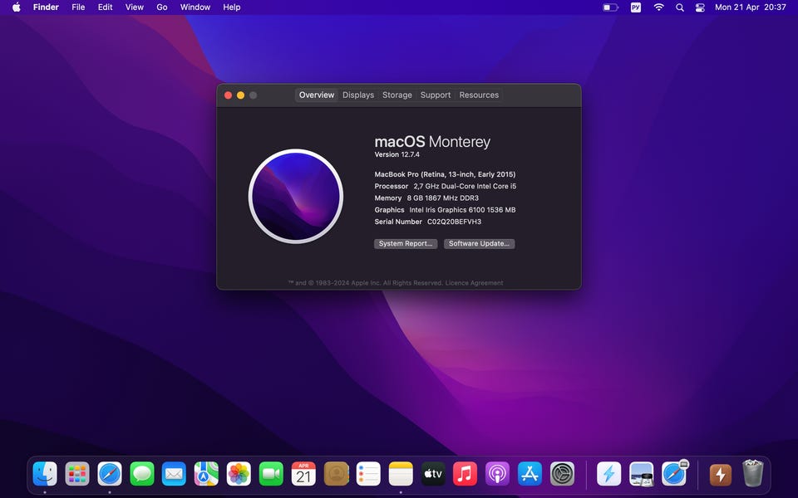
Task: Open Launchpad in the Dock
Action: (x=77, y=474)
